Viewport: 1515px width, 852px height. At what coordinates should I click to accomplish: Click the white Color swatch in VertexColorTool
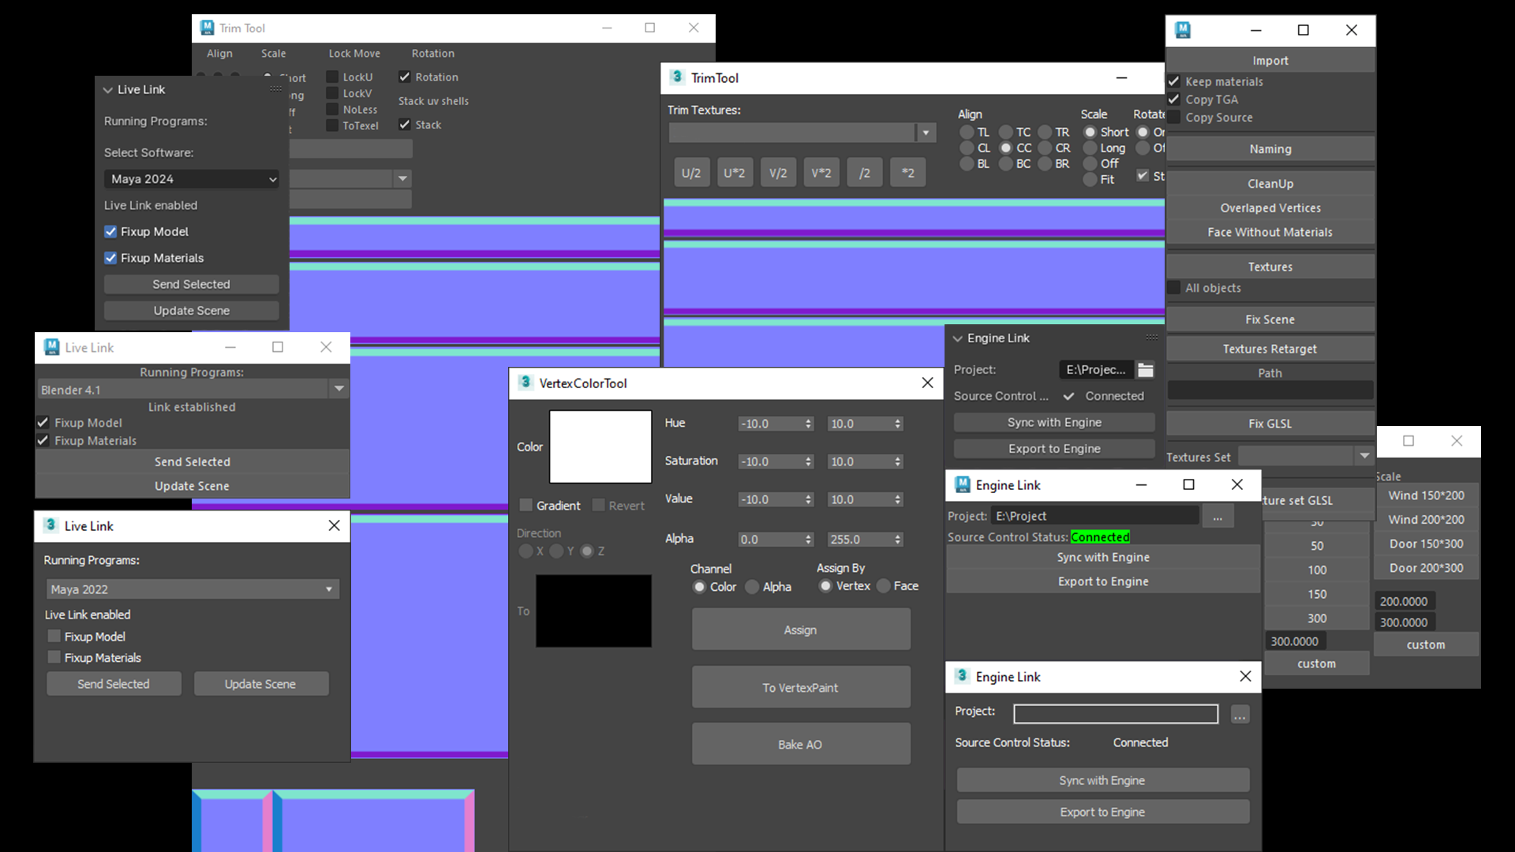tap(600, 447)
